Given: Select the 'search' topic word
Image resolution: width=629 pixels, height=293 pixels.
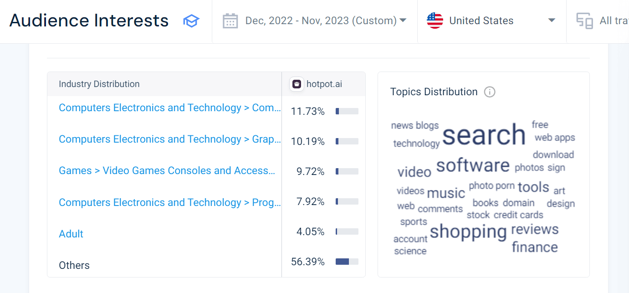Looking at the screenshot, I should [484, 135].
